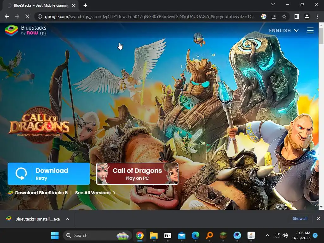Open the Chrome profile avatar menu
Image resolution: width=324 pixels, height=243 pixels.
coord(307,16)
